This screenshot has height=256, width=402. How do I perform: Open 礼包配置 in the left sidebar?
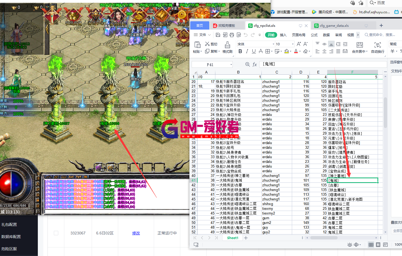(x=9, y=224)
